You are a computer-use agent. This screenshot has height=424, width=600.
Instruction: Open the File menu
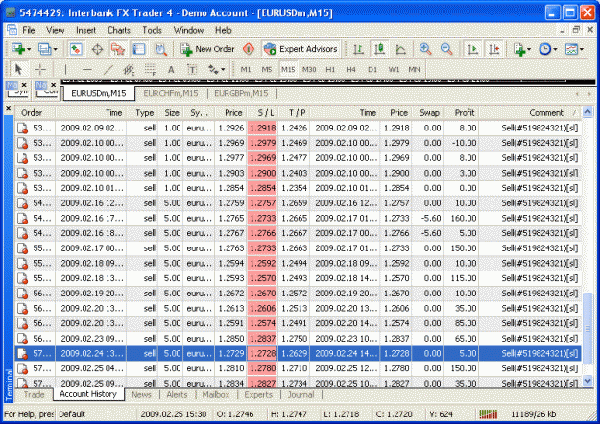click(x=28, y=30)
